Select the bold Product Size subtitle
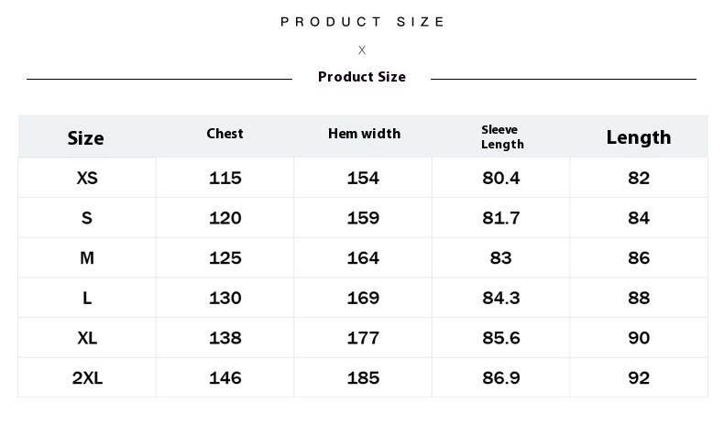This screenshot has width=724, height=425. pyautogui.click(x=362, y=77)
